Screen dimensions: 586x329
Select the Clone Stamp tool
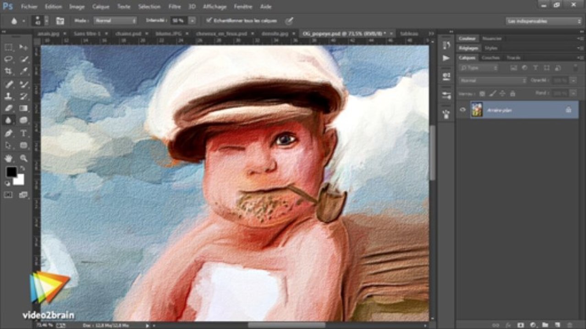(9, 96)
